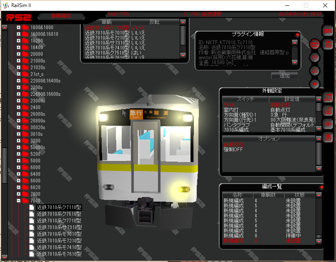Screen dimensions: 336x262
Task: Click tree scroll up arrow
Action: coord(5,27)
